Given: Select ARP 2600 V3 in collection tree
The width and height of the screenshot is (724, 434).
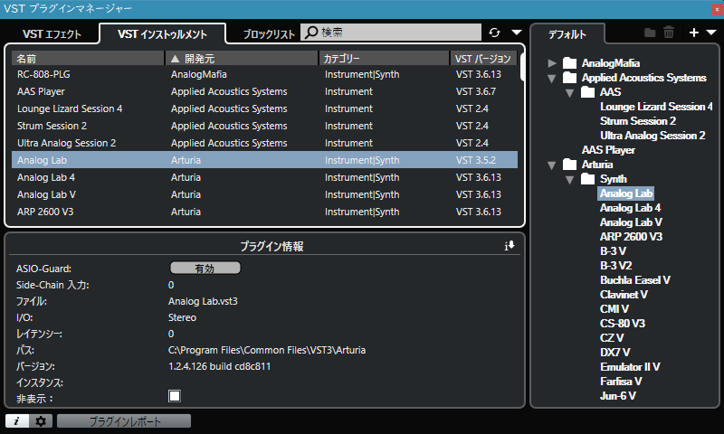Looking at the screenshot, I should pos(631,237).
